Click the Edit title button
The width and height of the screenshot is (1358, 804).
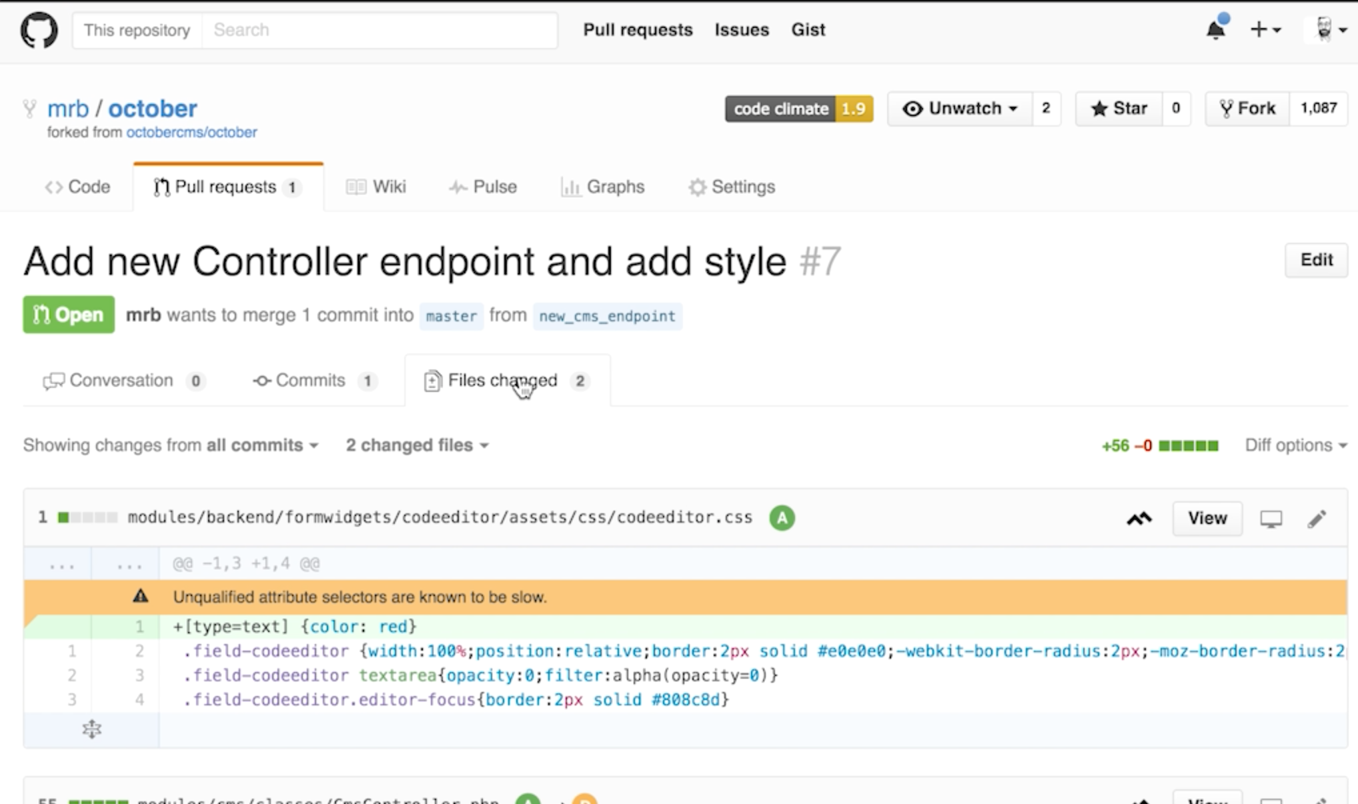[1315, 260]
